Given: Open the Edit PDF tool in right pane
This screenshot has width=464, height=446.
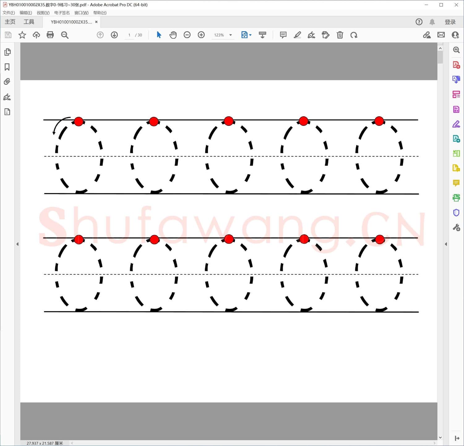Looking at the screenshot, I should (x=456, y=109).
